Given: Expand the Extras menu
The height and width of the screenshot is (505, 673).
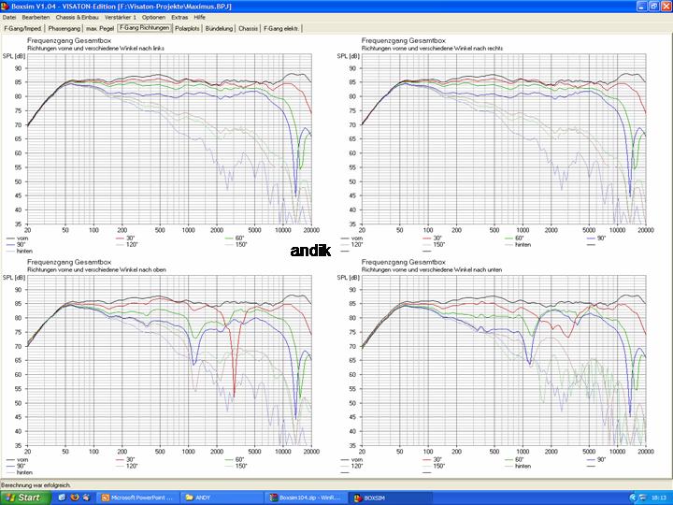Looking at the screenshot, I should 179,17.
